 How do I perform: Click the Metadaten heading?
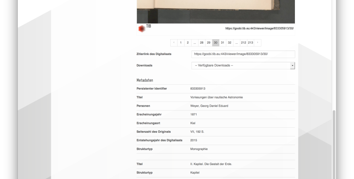[x=145, y=80]
